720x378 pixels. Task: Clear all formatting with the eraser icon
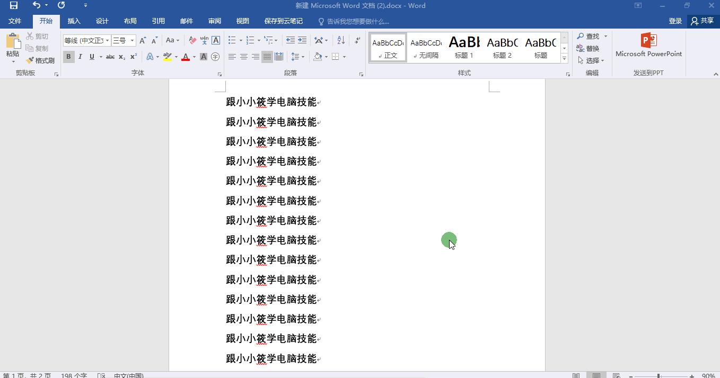point(192,40)
